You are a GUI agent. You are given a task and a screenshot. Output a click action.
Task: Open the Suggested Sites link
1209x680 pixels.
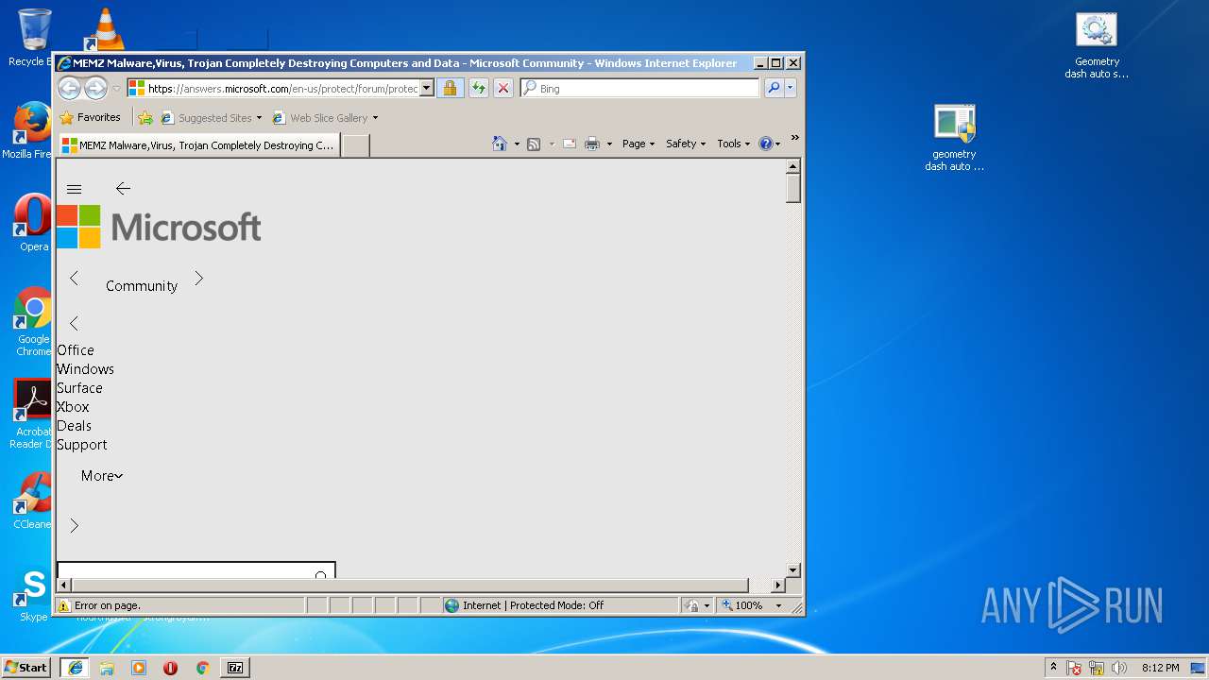tap(211, 118)
